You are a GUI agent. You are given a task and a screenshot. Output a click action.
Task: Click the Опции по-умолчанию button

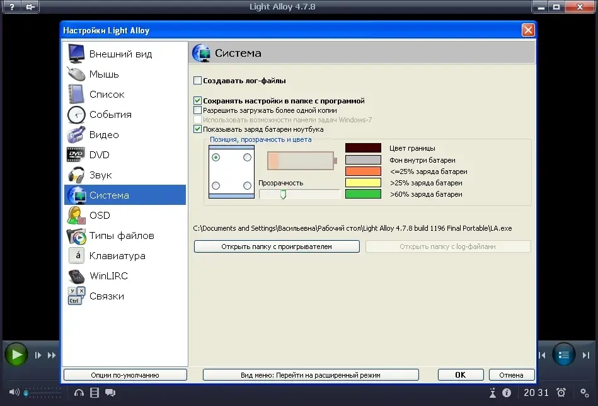[x=125, y=375]
